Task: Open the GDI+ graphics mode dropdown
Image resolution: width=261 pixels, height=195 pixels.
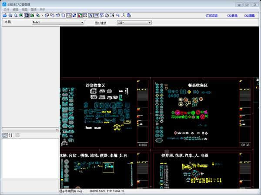Action: point(134,22)
